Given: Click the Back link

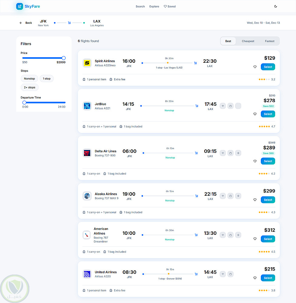Looking at the screenshot, I should (x=26, y=23).
